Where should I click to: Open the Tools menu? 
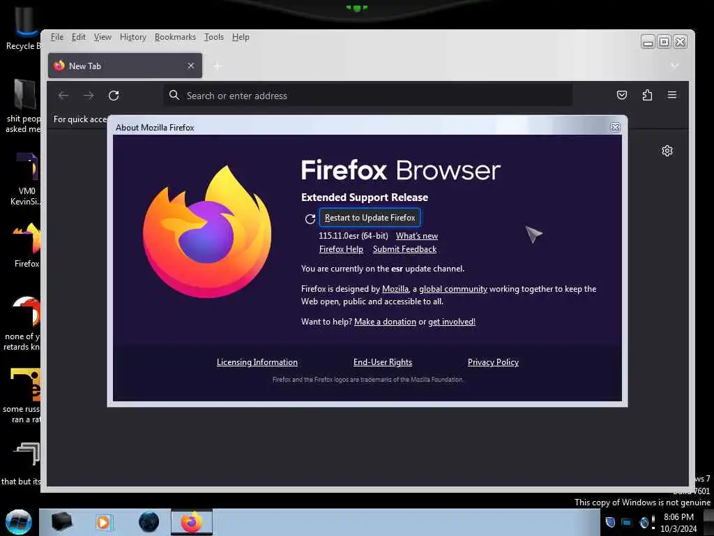click(x=213, y=37)
